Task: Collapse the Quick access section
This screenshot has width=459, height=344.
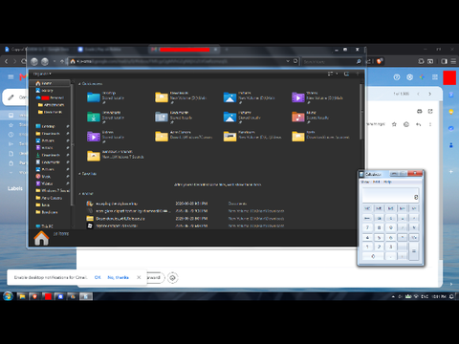Action: click(79, 84)
